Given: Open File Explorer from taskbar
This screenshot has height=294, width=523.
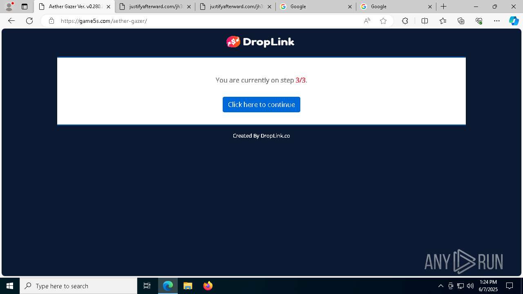Looking at the screenshot, I should [188, 286].
